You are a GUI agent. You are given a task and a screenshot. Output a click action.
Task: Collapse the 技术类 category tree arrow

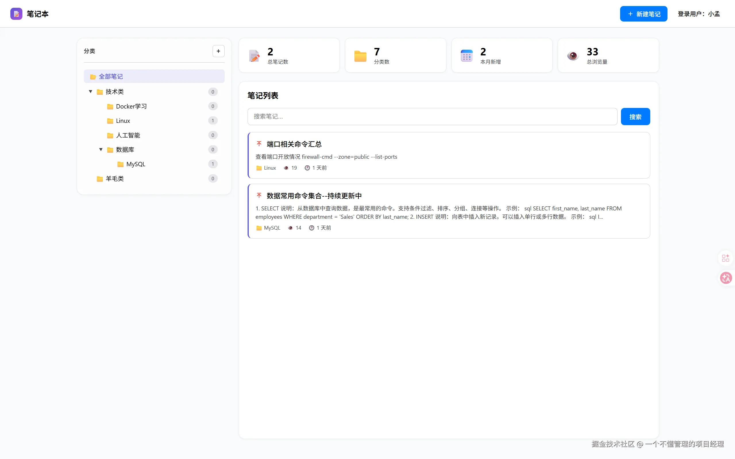pos(90,91)
